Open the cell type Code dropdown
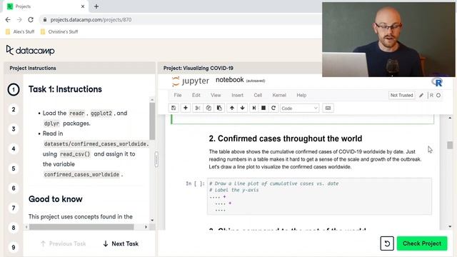The image size is (457, 257). (299, 108)
